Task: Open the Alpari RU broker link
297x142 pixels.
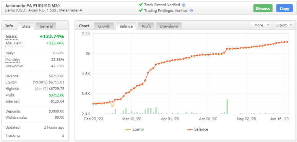Action: pos(37,10)
